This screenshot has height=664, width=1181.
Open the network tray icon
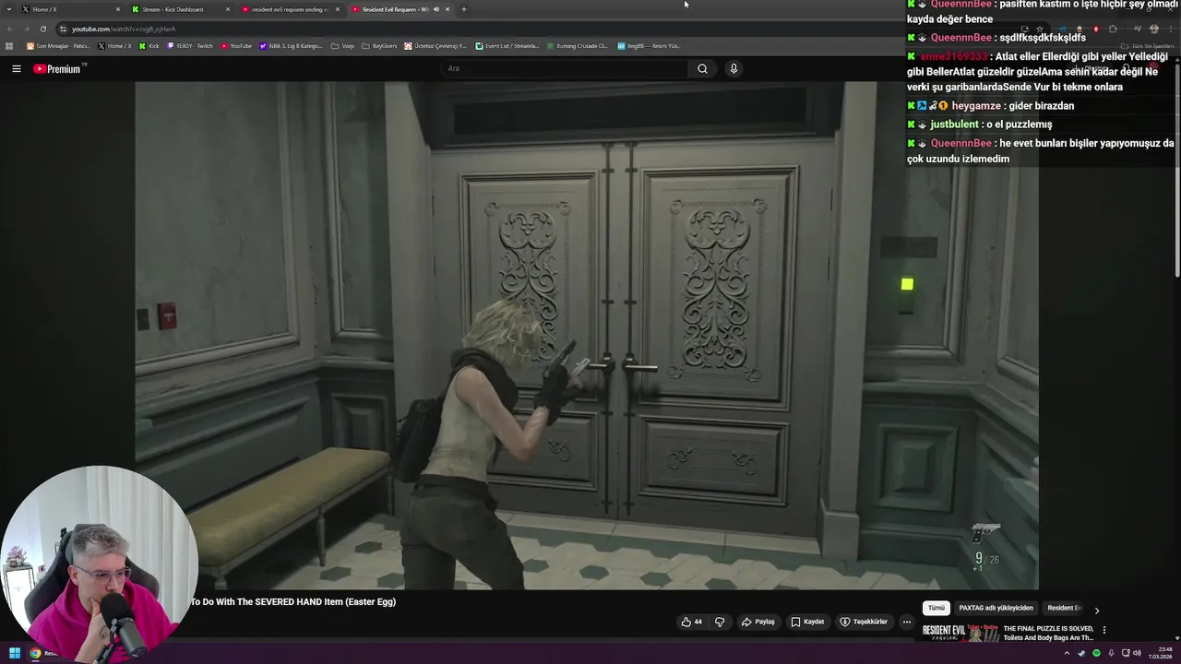pyautogui.click(x=1126, y=653)
